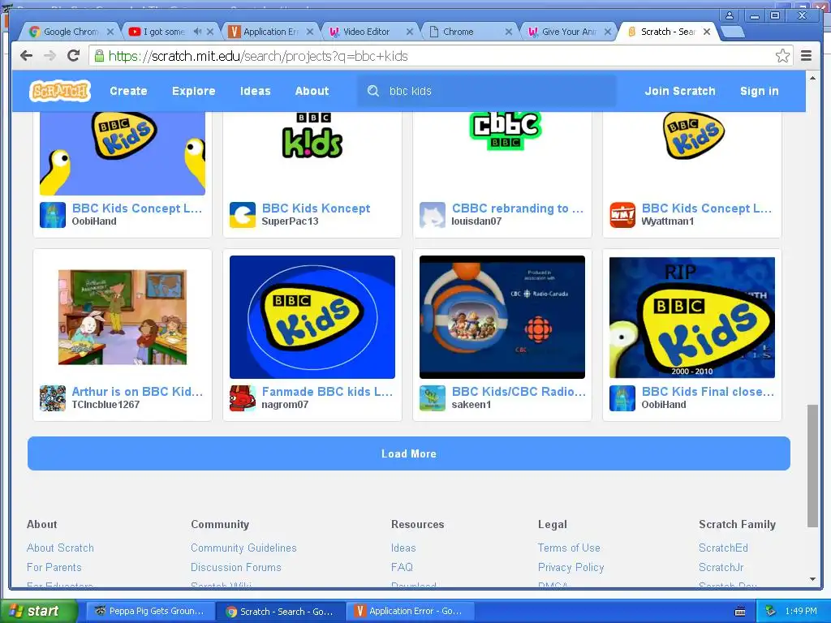Viewport: 831px width, 623px height.
Task: Click the scrollbar down arrow
Action: point(812,579)
